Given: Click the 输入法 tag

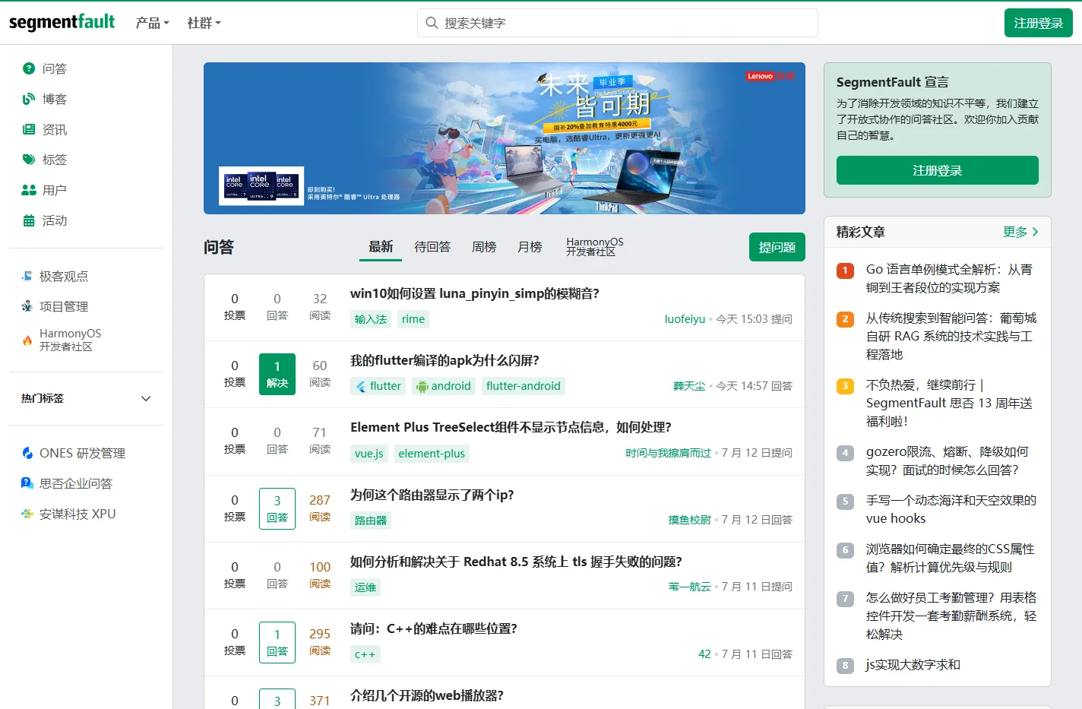Looking at the screenshot, I should point(371,319).
